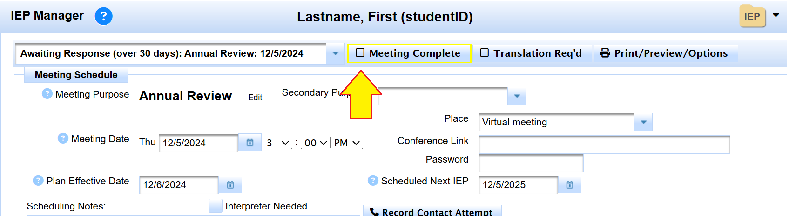Expand the Secondary Purpose dropdown

coord(517,96)
